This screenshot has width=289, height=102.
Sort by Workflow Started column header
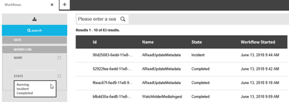pos(258,42)
